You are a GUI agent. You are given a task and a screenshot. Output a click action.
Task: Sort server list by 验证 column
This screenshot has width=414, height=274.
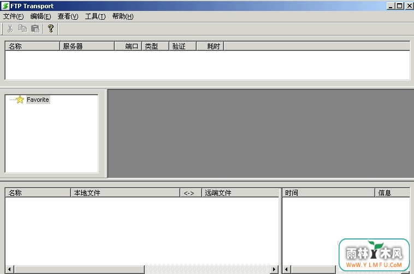(x=183, y=46)
